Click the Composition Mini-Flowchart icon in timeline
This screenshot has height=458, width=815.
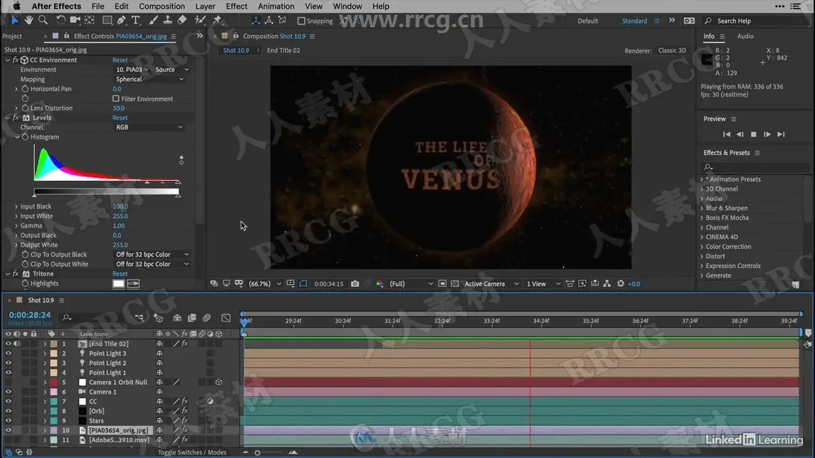pos(139,317)
